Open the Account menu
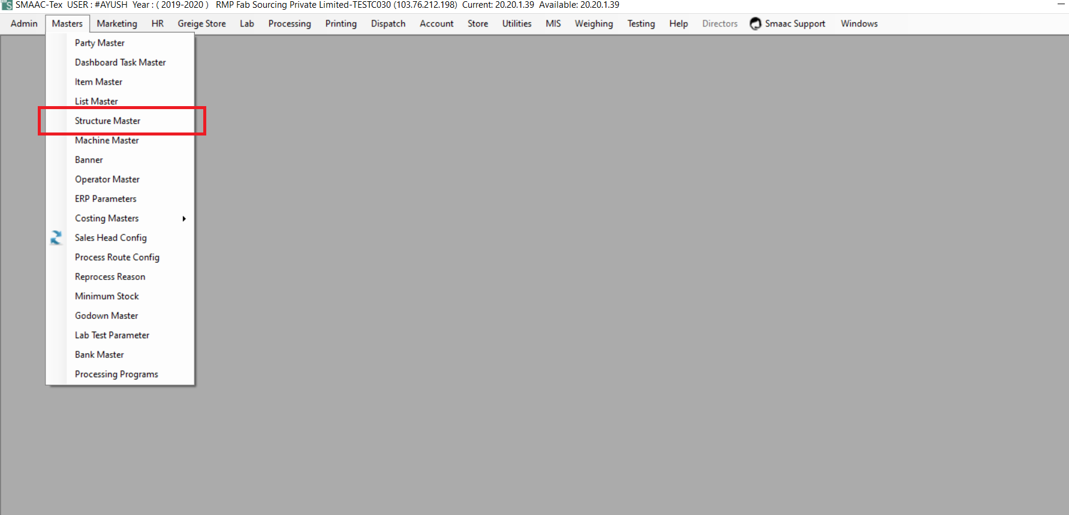Screen dimensions: 1069x515 (x=436, y=24)
